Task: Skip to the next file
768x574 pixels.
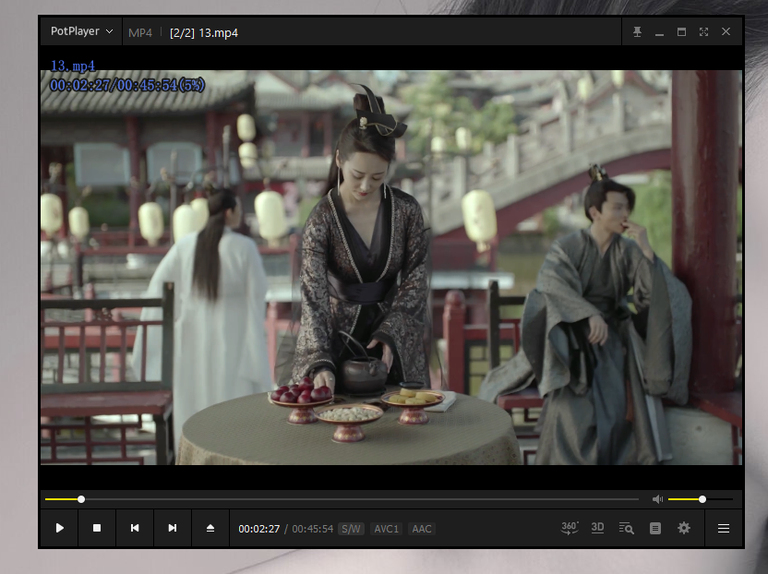Action: 173,528
